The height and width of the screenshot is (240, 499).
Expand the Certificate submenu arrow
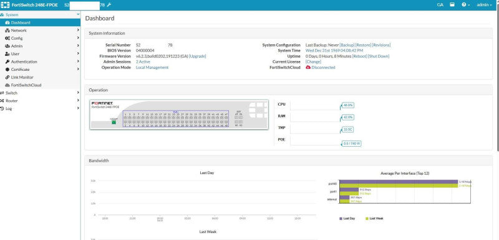click(78, 69)
